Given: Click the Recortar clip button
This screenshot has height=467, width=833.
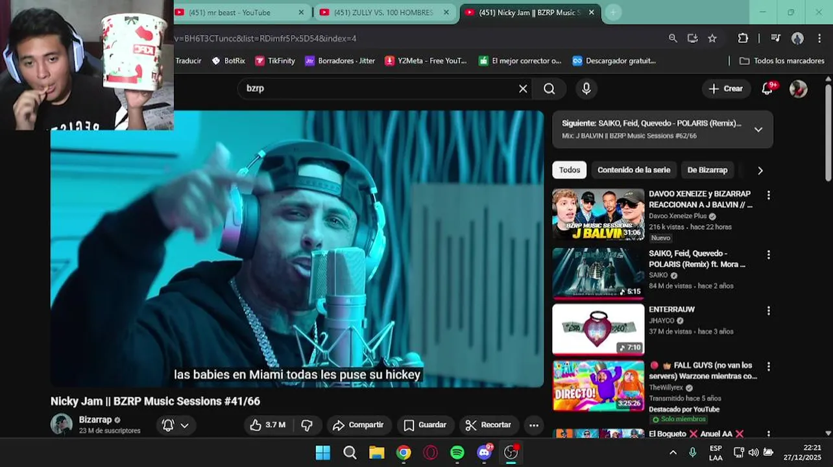Looking at the screenshot, I should click(x=489, y=425).
